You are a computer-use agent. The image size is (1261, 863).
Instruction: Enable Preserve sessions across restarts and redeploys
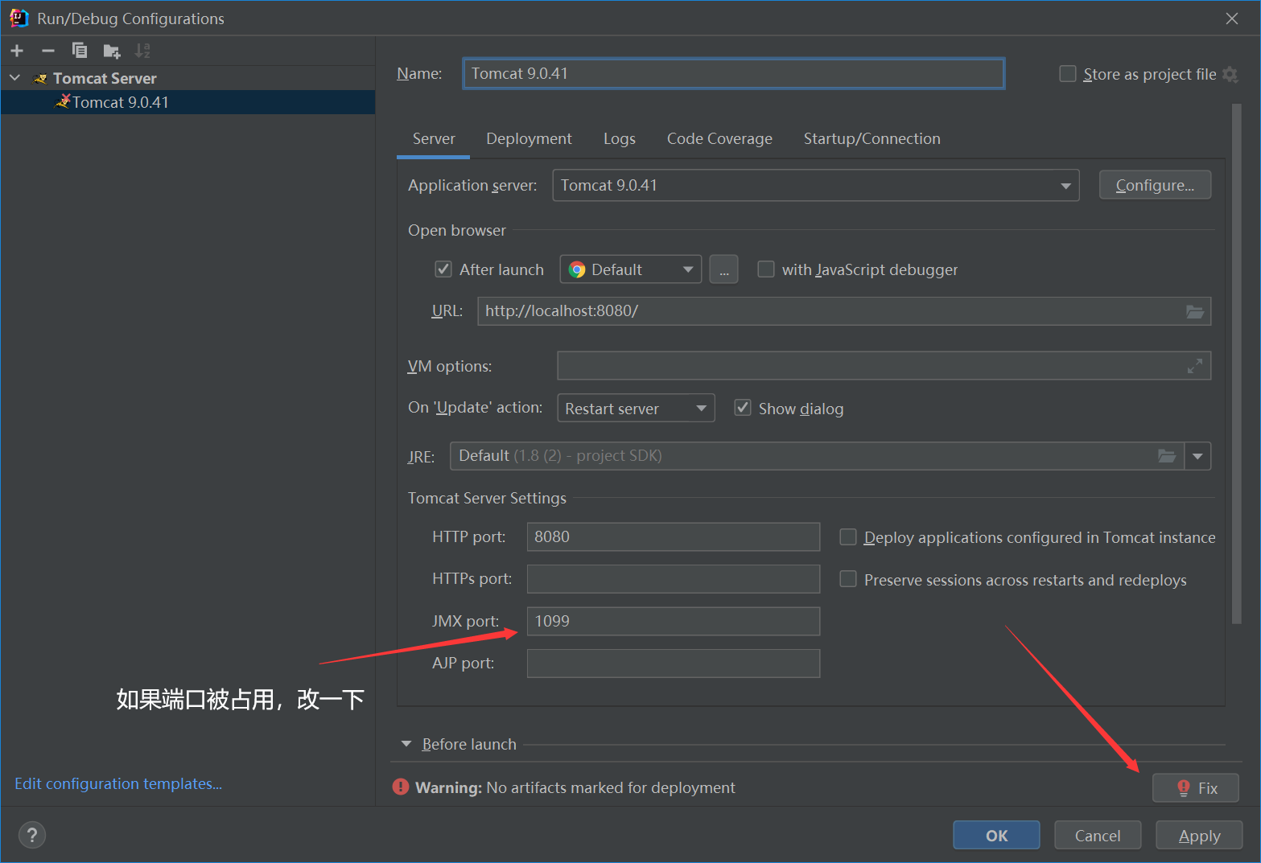pyautogui.click(x=848, y=579)
